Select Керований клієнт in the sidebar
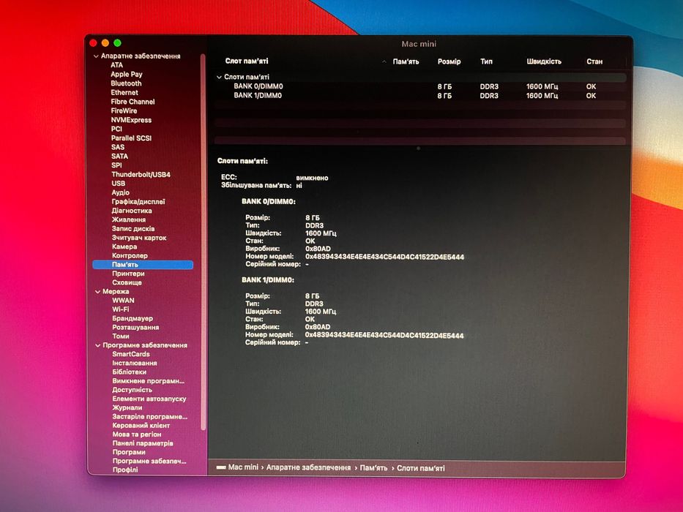Screen dimensions: 683x512 tap(141, 426)
